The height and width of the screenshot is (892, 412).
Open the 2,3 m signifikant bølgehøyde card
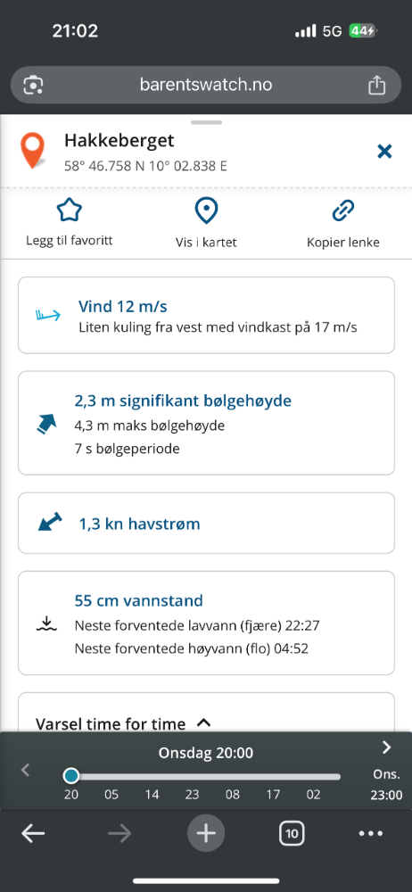(x=206, y=423)
